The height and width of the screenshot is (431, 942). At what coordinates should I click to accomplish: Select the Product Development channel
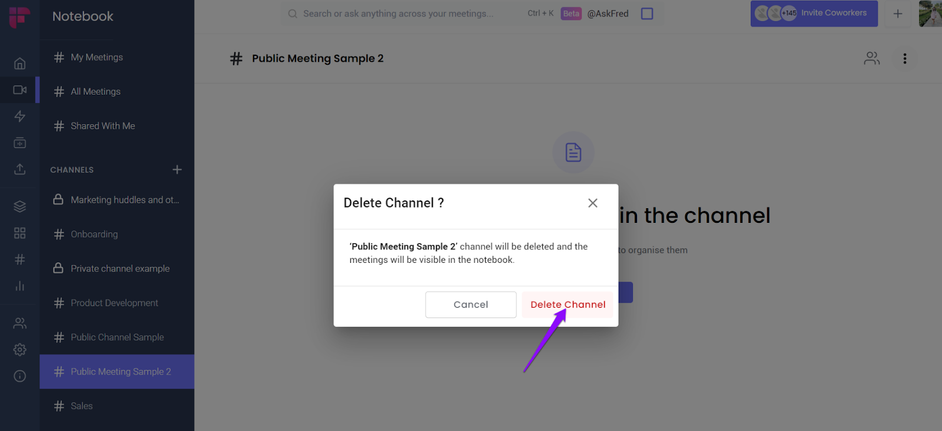[x=117, y=303]
